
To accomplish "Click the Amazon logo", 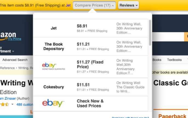I will [8, 36].
